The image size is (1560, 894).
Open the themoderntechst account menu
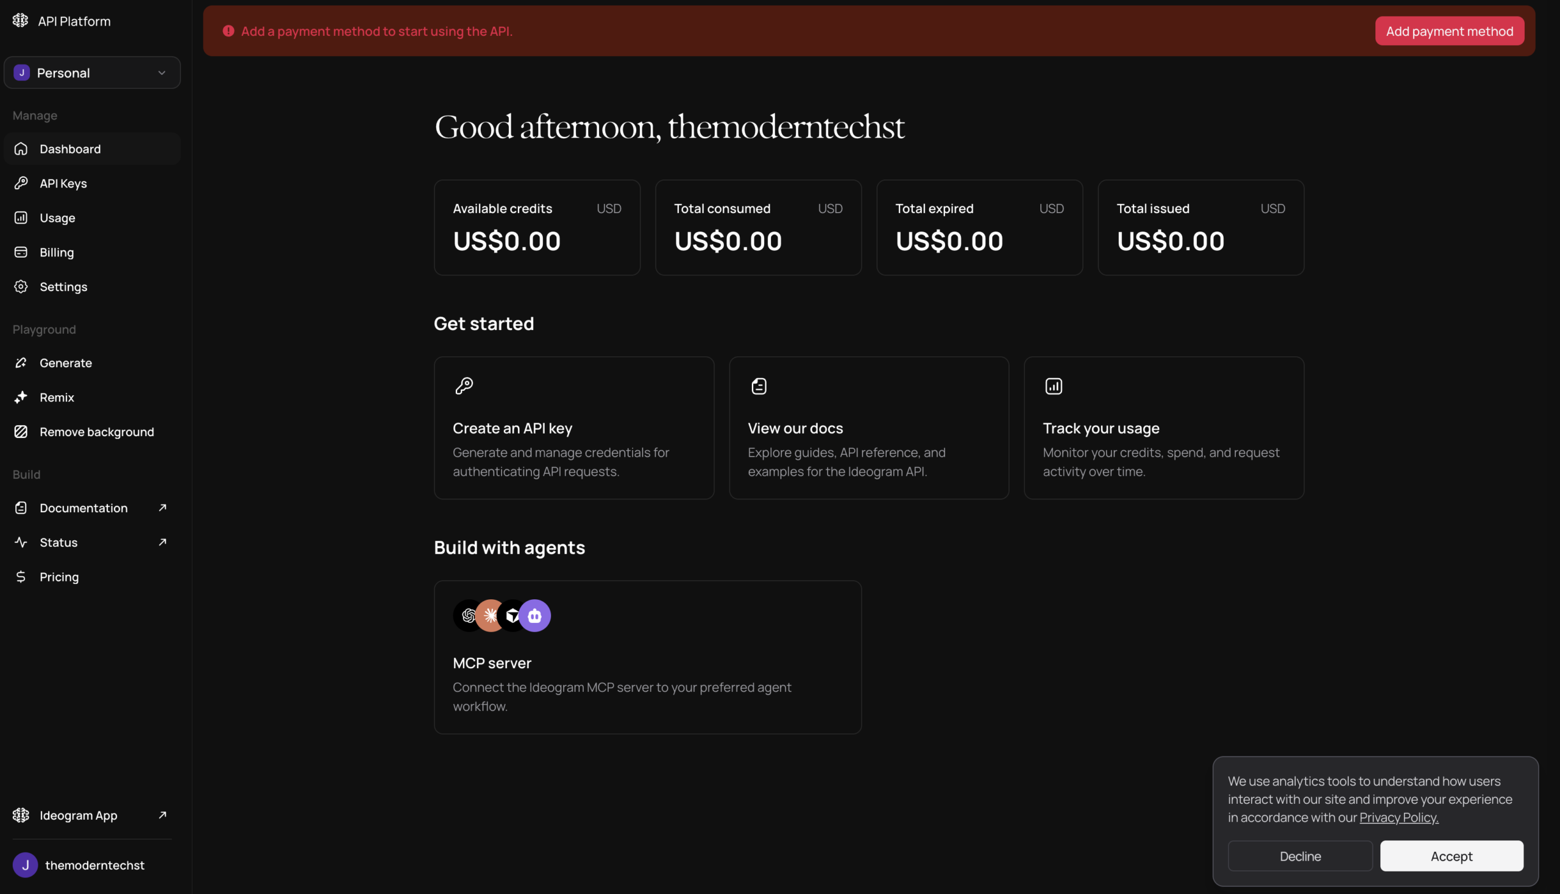[92, 865]
